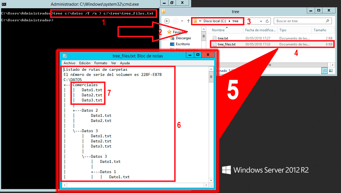This screenshot has height=193, width=341.
Task: Sort files by the Nombre column header
Action: [218, 30]
